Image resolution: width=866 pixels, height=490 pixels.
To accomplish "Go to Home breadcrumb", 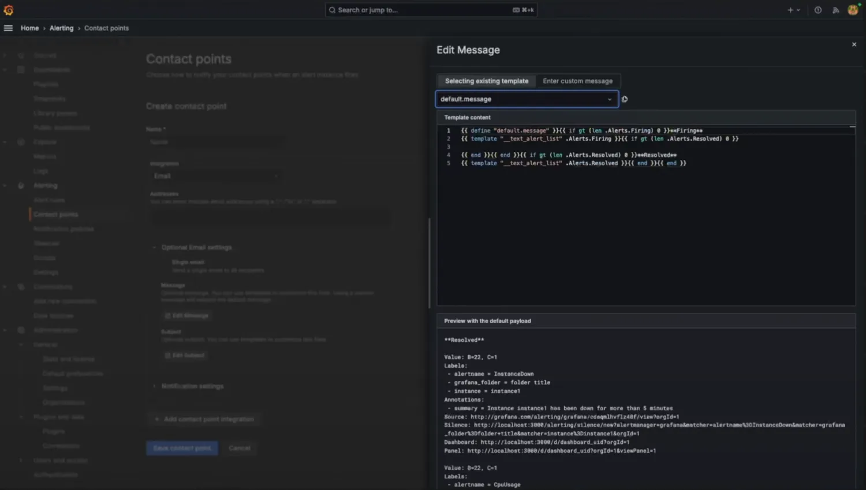I will 29,28.
